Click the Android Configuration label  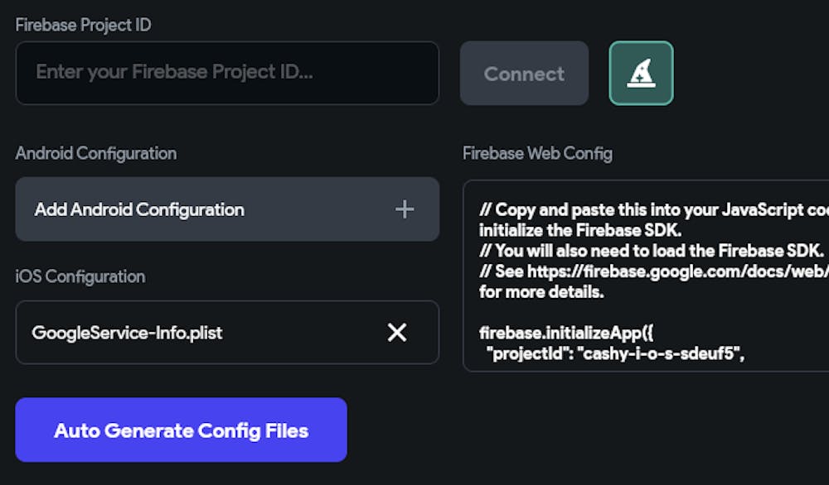(95, 153)
